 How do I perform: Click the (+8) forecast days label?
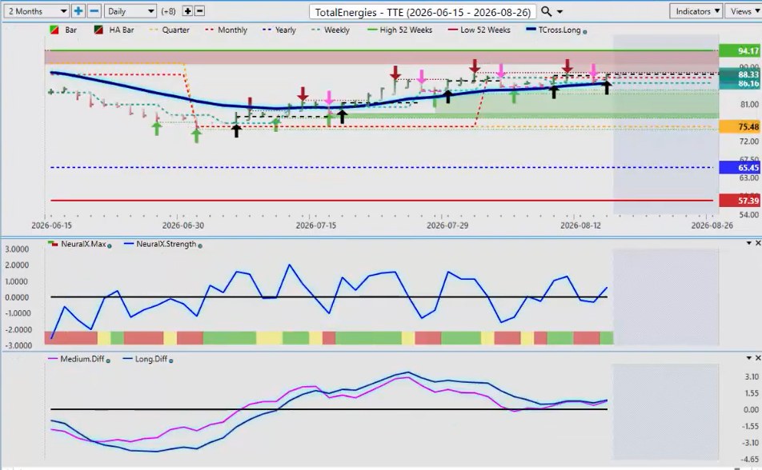[169, 11]
